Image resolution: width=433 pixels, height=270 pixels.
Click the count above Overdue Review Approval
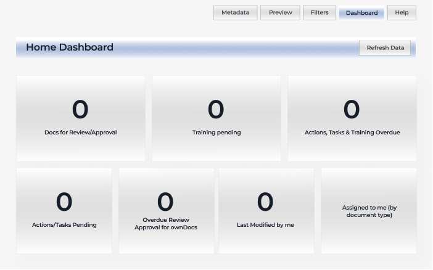(x=165, y=202)
